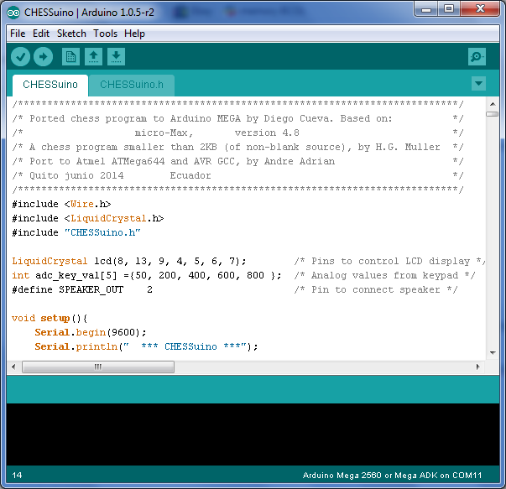Save the sketch with down-arrow icon
This screenshot has width=506, height=489.
click(x=117, y=57)
